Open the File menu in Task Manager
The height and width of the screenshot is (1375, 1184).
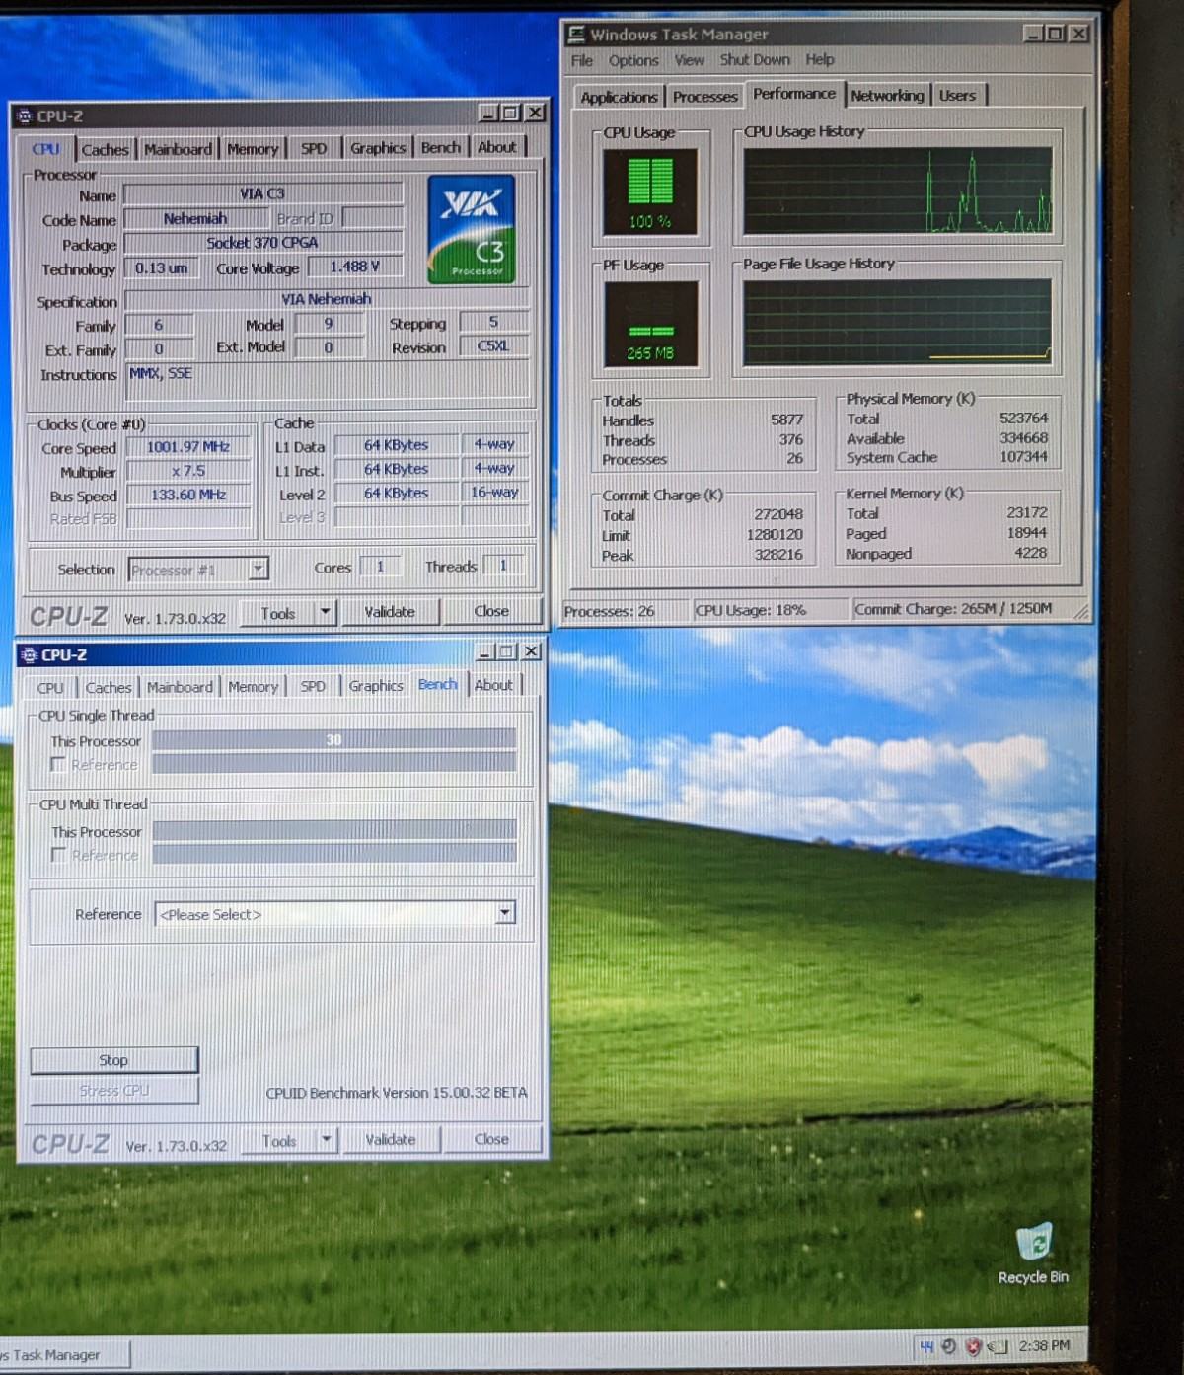[582, 60]
